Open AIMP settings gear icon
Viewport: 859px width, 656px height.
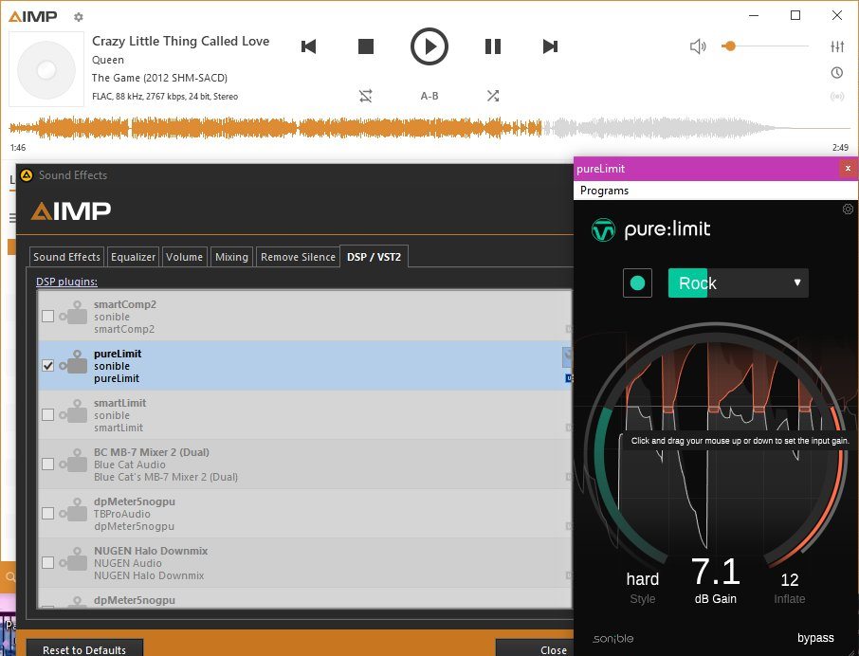tap(79, 17)
